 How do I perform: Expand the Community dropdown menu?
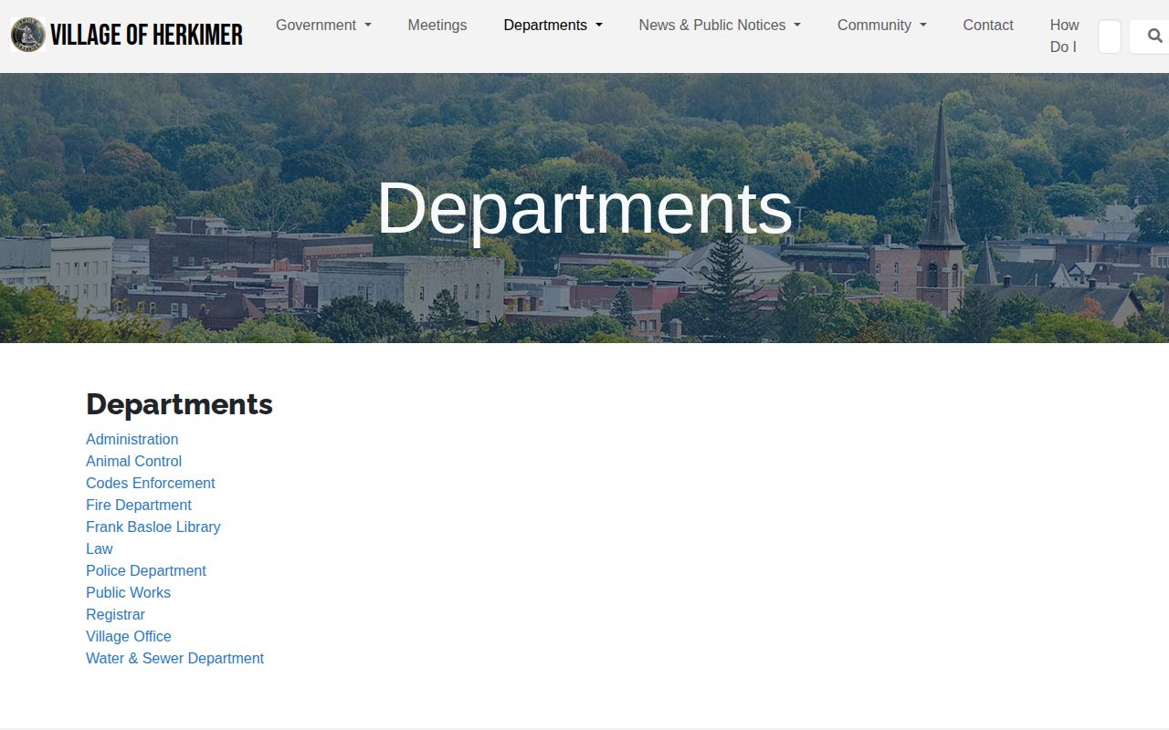click(881, 26)
